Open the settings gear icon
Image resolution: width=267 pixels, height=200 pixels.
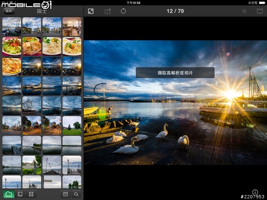click(244, 11)
